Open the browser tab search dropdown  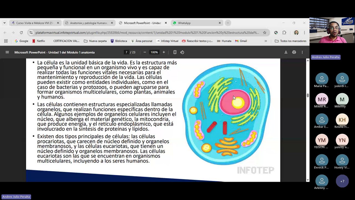tap(4, 23)
